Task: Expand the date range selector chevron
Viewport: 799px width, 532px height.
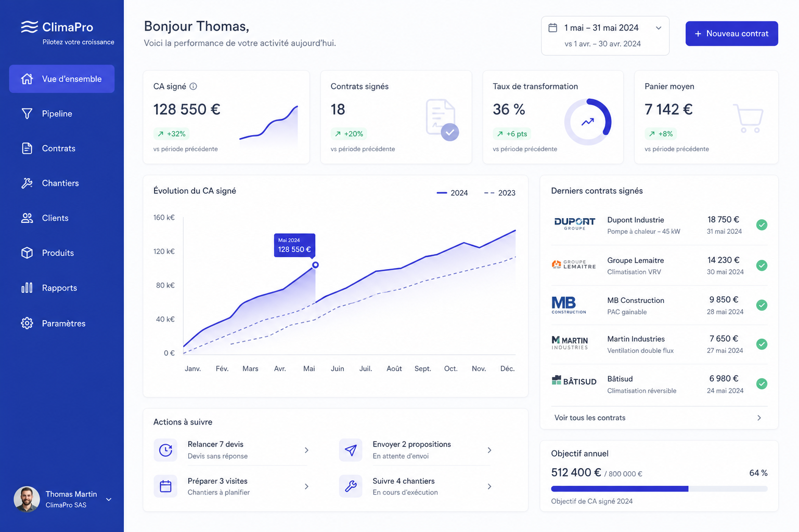Action: (x=659, y=28)
